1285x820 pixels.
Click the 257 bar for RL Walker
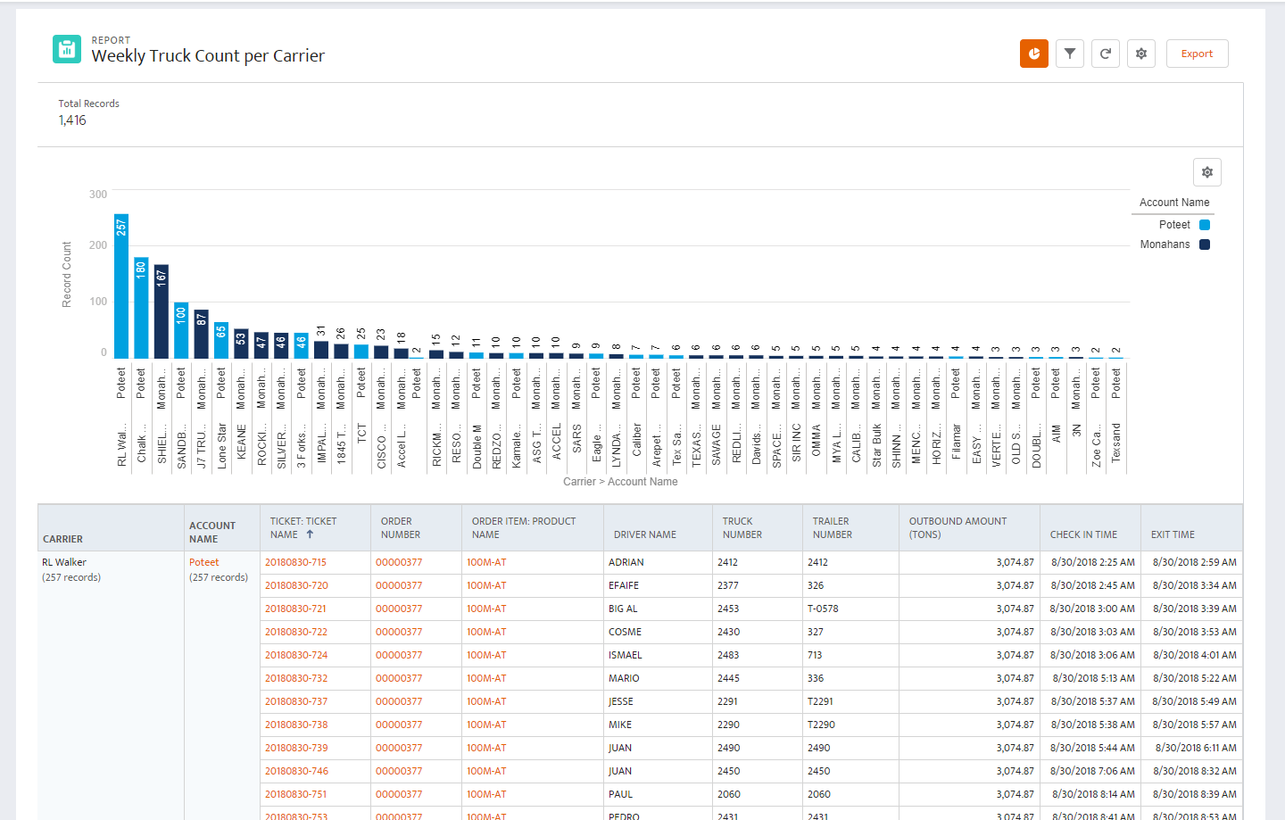tap(121, 286)
